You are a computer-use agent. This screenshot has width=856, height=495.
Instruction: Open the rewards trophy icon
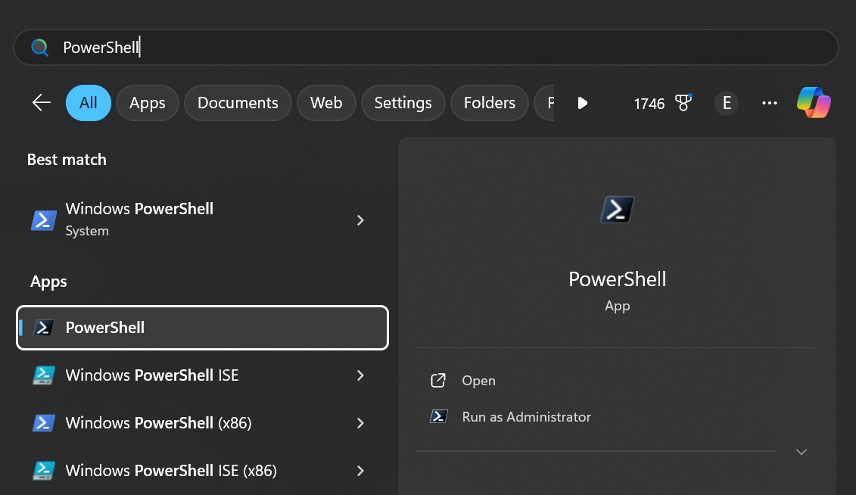[x=683, y=103]
